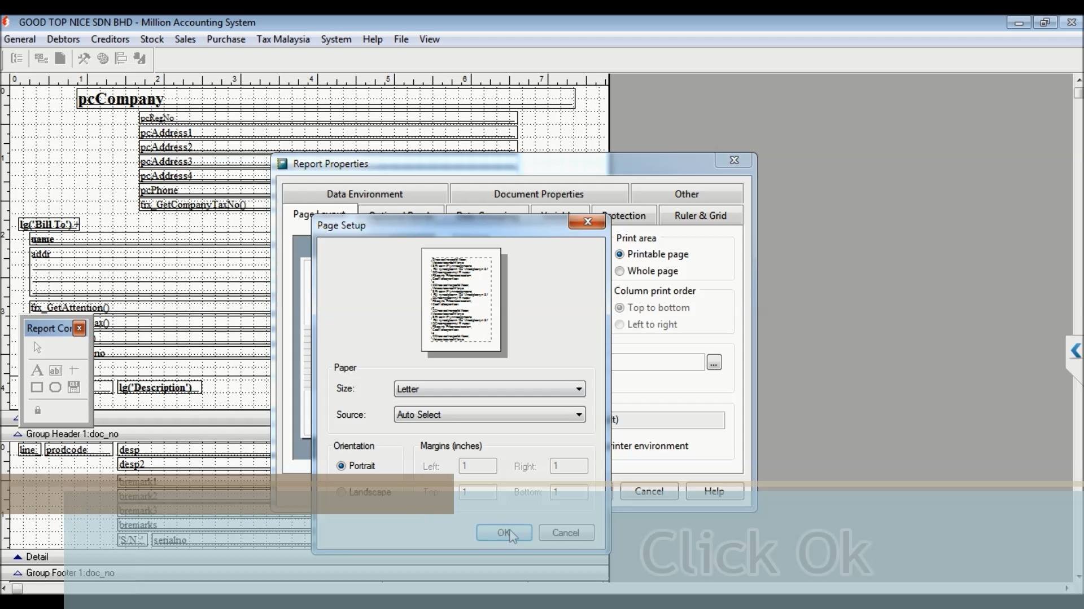Select Printable page print area option
Screen dimensions: 1084x609
[x=652, y=254]
